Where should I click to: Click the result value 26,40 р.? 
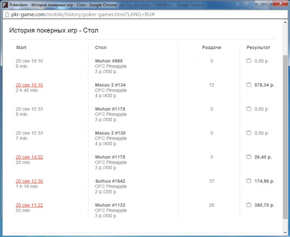[x=263, y=157]
